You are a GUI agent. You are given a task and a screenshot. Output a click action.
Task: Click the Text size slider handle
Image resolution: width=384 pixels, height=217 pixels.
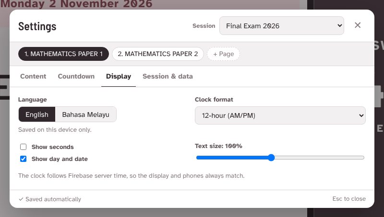(271, 158)
